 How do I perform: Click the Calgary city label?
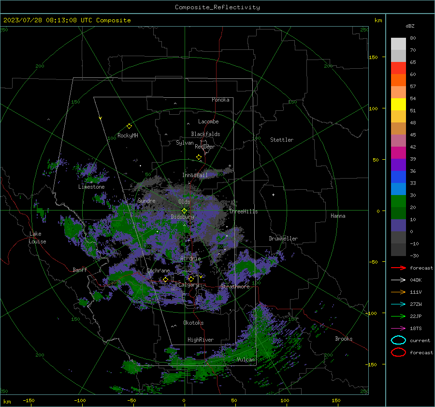pos(188,285)
